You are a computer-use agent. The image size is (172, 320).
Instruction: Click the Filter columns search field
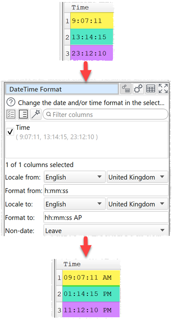pyautogui.click(x=106, y=114)
